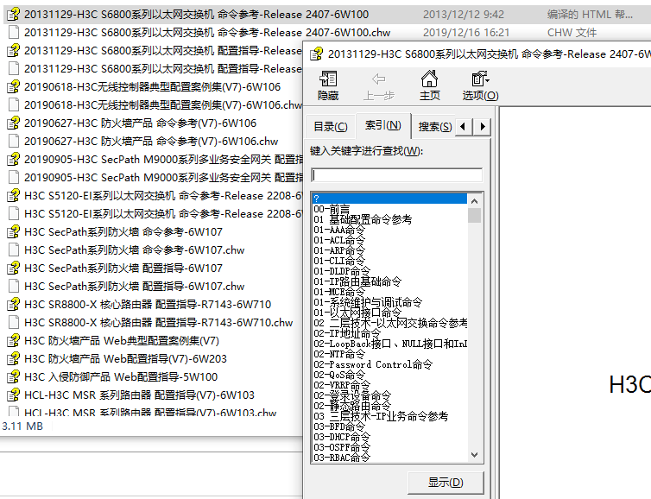This screenshot has width=651, height=499.
Task: Click CHM icon of H3C SecPath系列防火墙 命令参考-6W107
Action: pos(13,231)
